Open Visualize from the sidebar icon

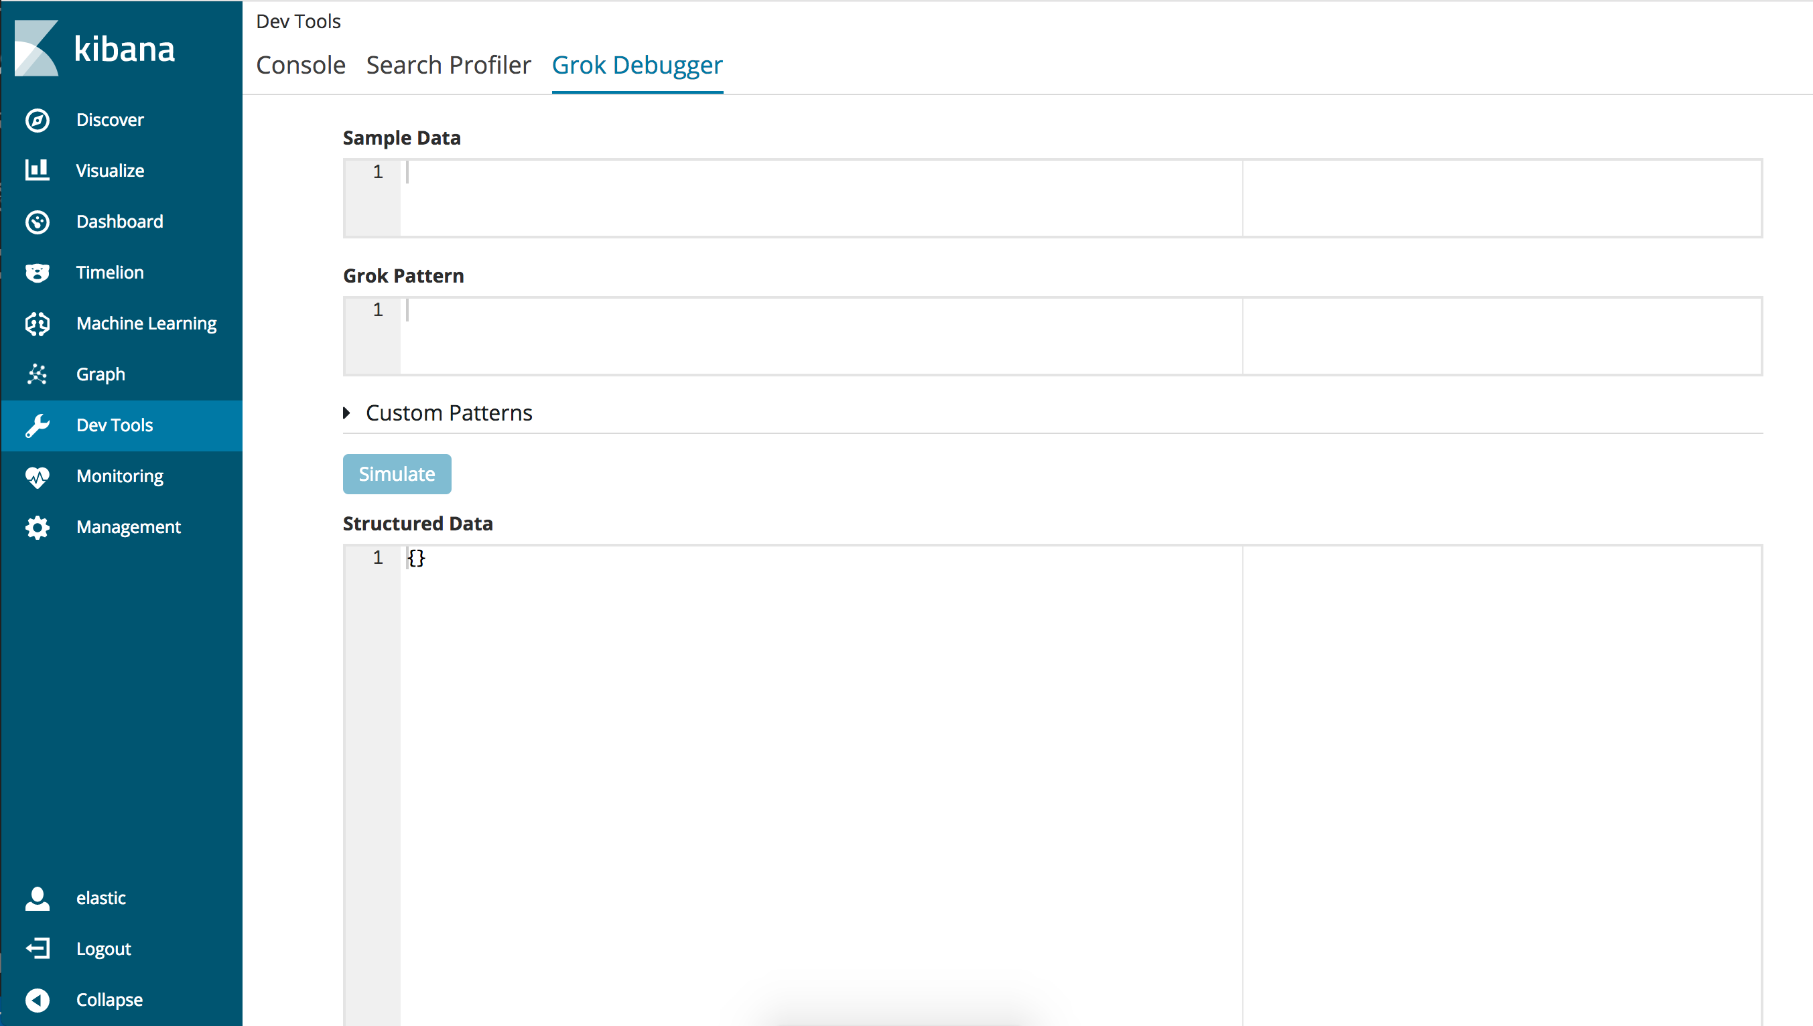pos(38,171)
